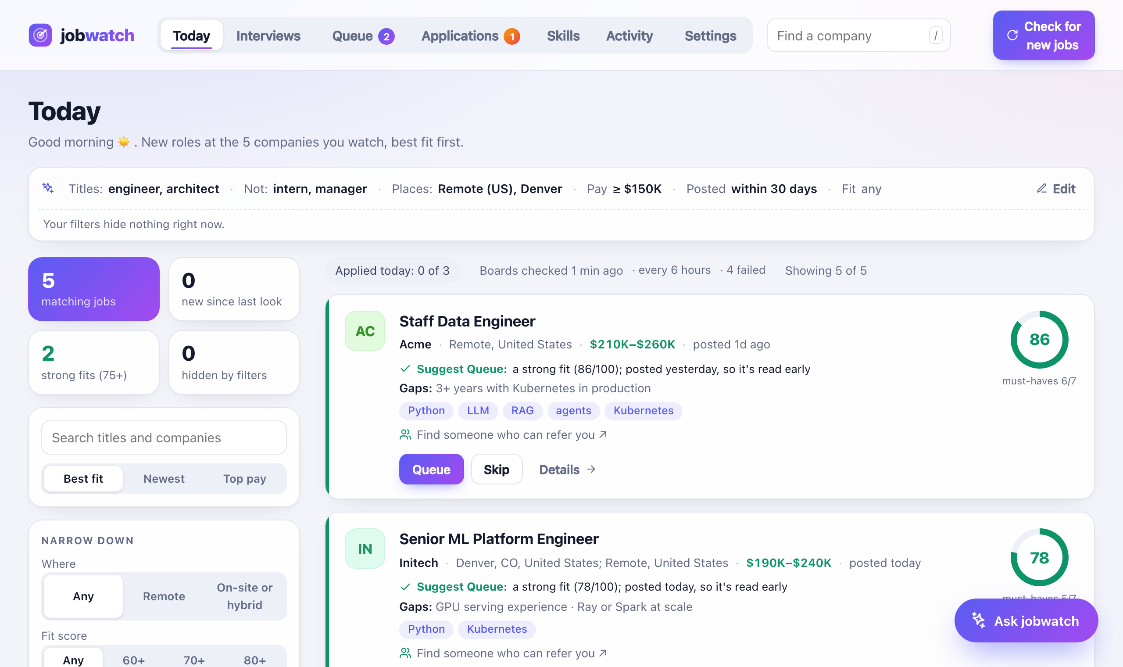
Task: Filter location to Remote
Action: coord(164,596)
